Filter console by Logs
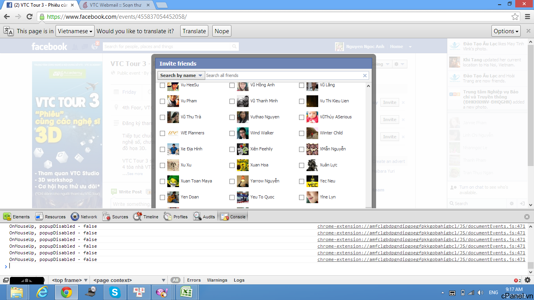 [239, 280]
